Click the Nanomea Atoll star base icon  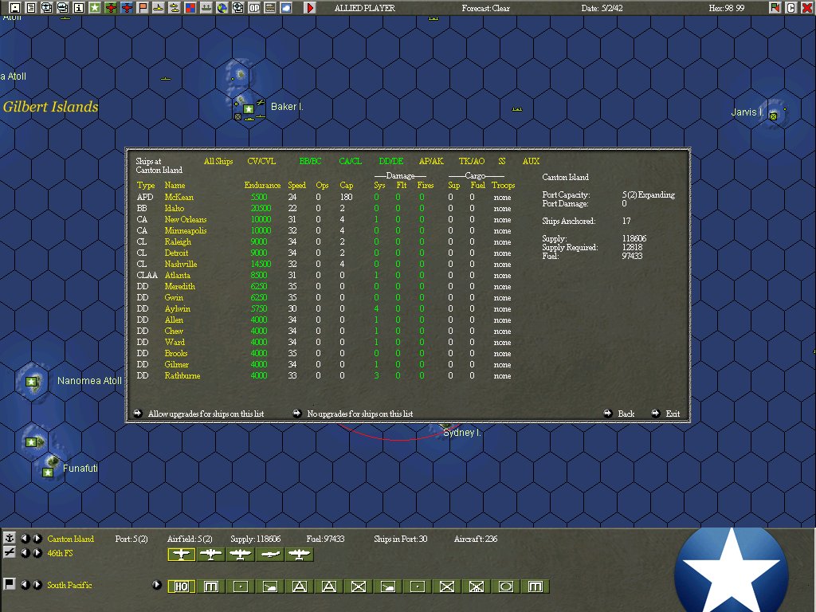coord(32,382)
